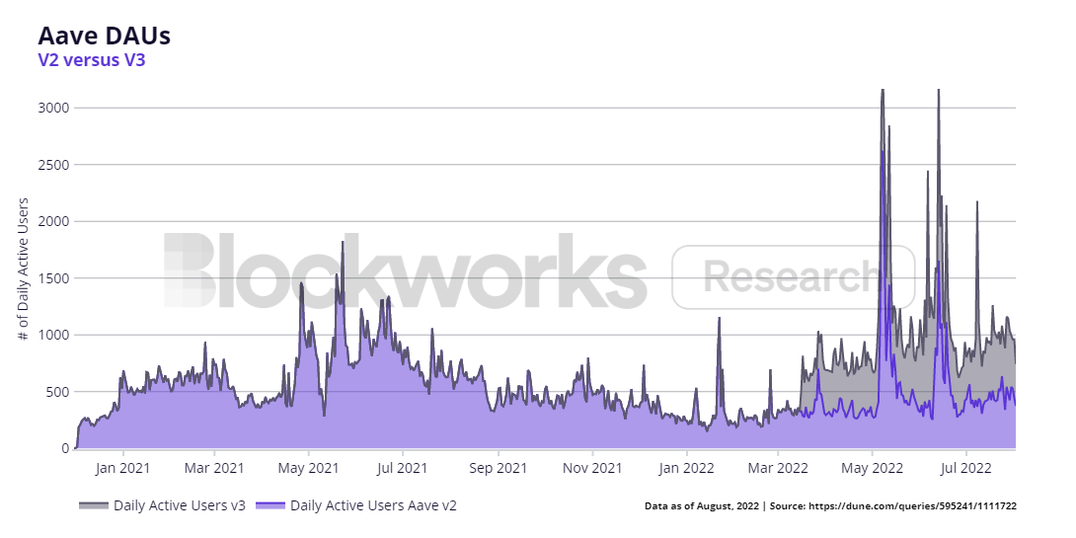The height and width of the screenshot is (538, 1076).
Task: Toggle the Daily Active Users v3 series label
Action: pos(179,505)
